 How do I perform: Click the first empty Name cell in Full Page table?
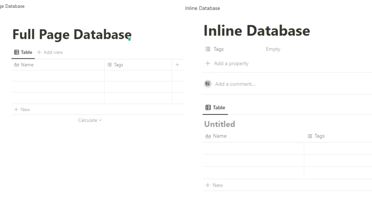58,76
